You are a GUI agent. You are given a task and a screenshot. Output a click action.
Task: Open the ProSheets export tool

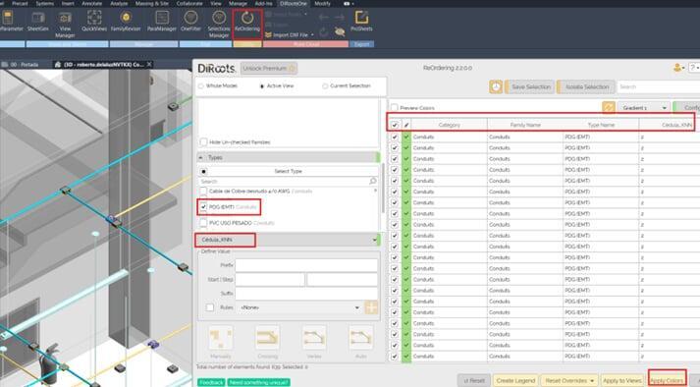pos(361,22)
